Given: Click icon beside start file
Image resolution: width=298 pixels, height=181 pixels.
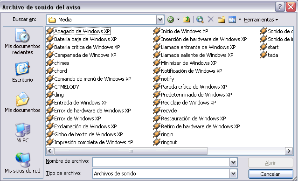Looking at the screenshot, I should tap(263, 47).
